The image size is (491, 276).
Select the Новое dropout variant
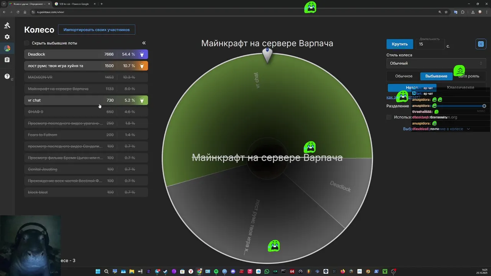point(412,87)
